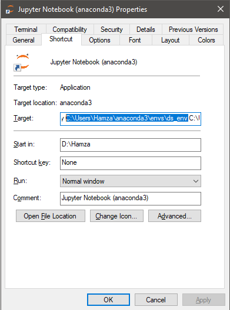Image resolution: width=230 pixels, height=310 pixels.
Task: Open the Previous Versions tab
Action: [193, 30]
